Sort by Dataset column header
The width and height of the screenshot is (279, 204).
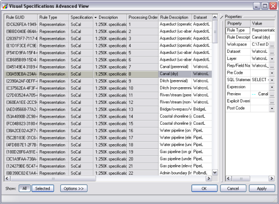click(x=202, y=17)
